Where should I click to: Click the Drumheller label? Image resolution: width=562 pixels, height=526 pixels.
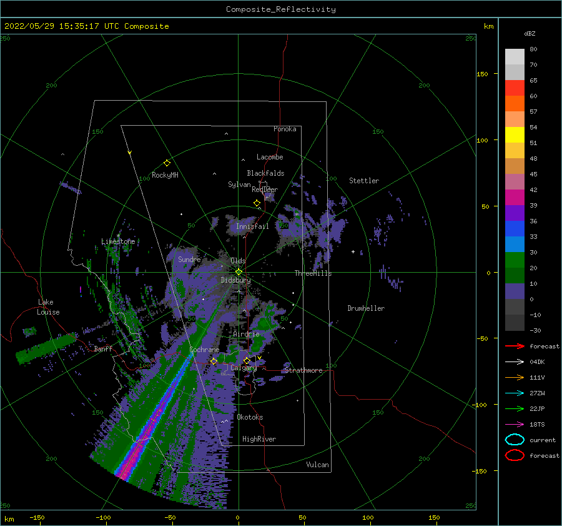pyautogui.click(x=366, y=308)
